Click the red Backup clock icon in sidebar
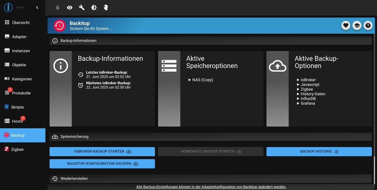The image size is (377, 190). tap(7, 135)
